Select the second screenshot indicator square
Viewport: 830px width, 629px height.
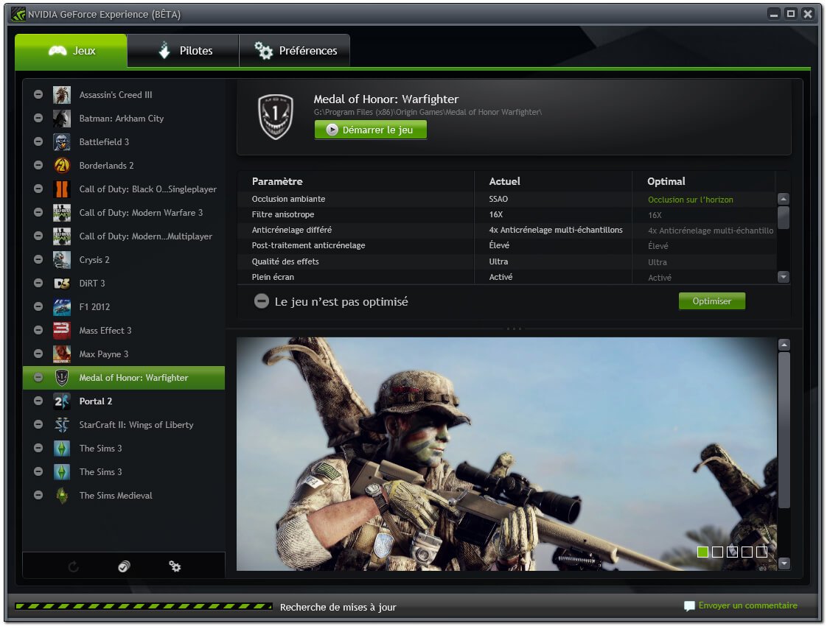coord(717,552)
